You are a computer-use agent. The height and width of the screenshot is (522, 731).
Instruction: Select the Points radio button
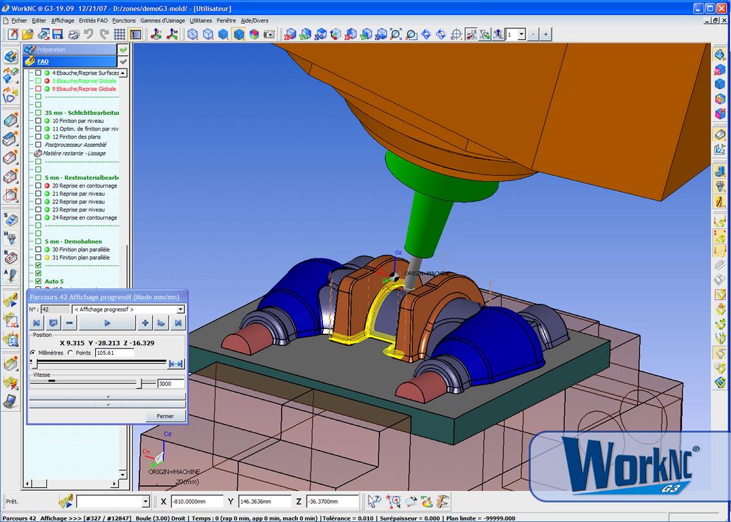coord(71,353)
